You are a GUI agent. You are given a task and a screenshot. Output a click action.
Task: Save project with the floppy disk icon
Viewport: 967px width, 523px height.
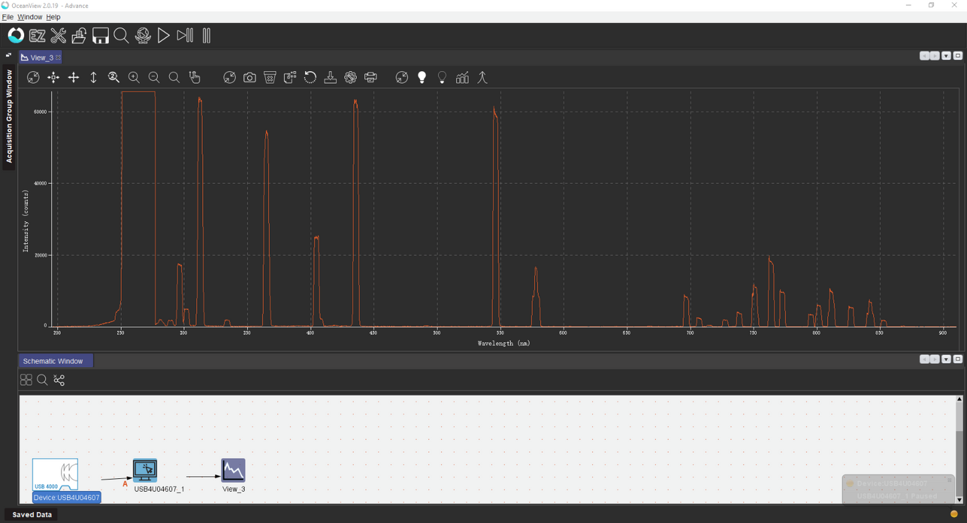click(x=100, y=35)
